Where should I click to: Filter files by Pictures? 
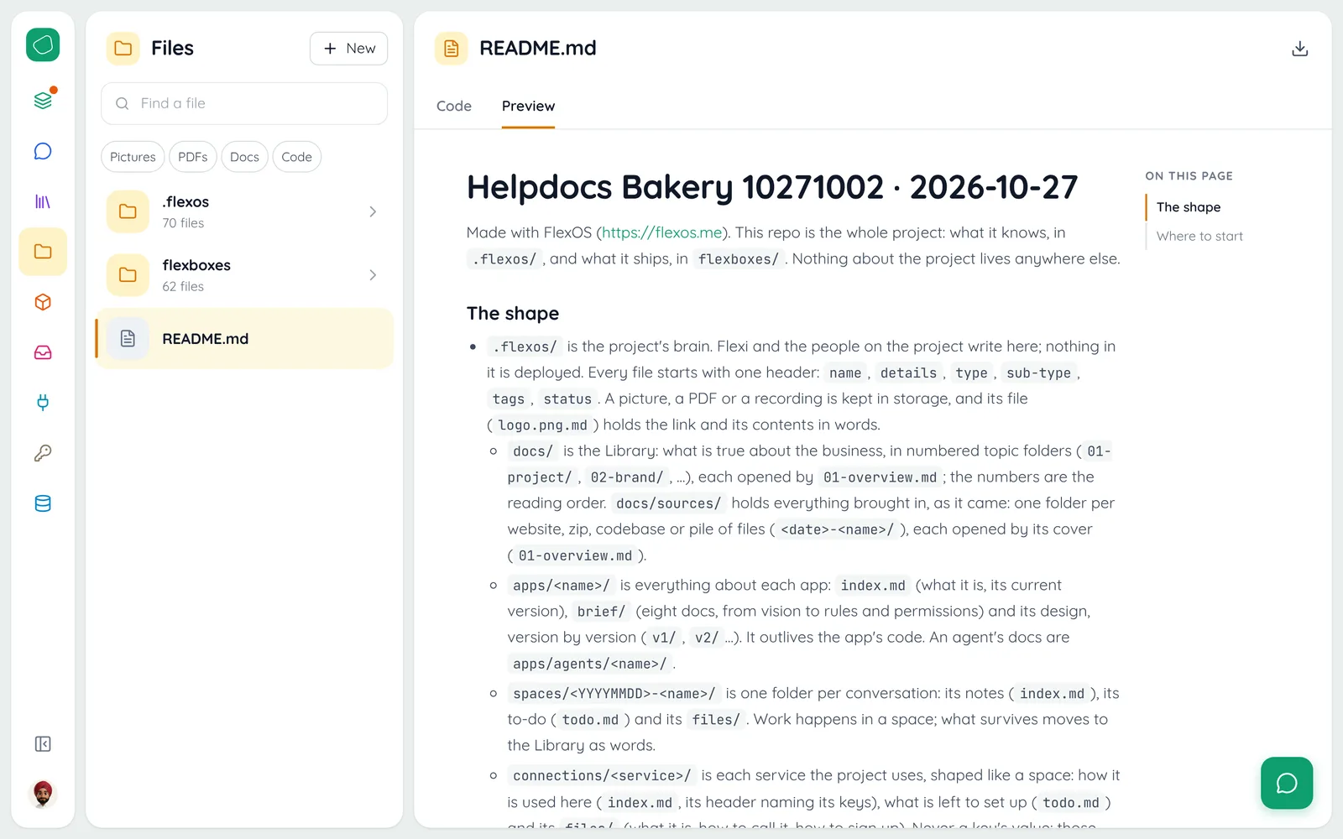[x=133, y=157]
